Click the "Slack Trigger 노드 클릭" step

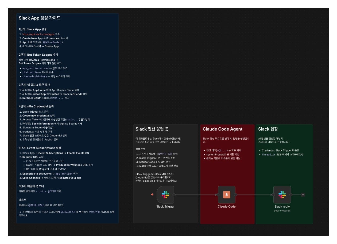click(x=36, y=112)
